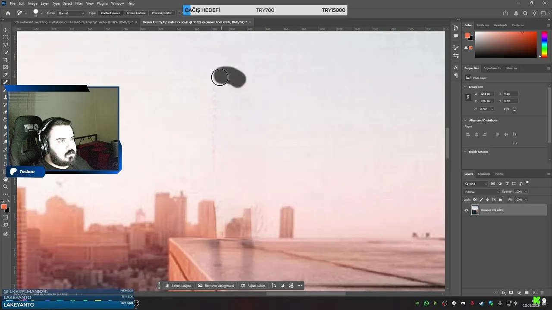Toggle lock all on the layer
552x310 pixels.
[500, 199]
